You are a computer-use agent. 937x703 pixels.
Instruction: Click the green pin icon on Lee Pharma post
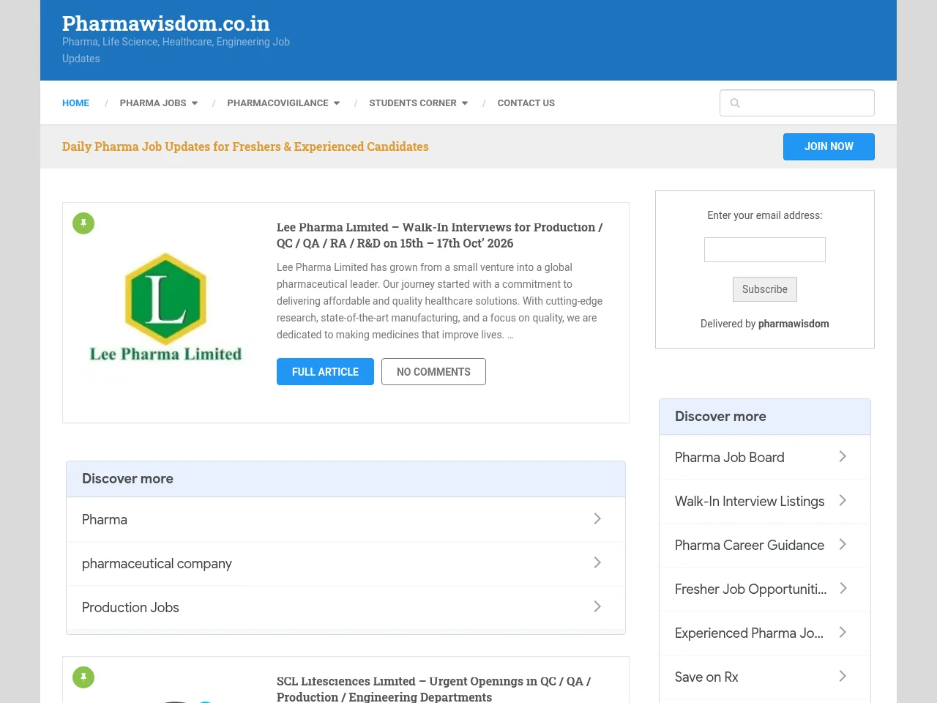[83, 223]
